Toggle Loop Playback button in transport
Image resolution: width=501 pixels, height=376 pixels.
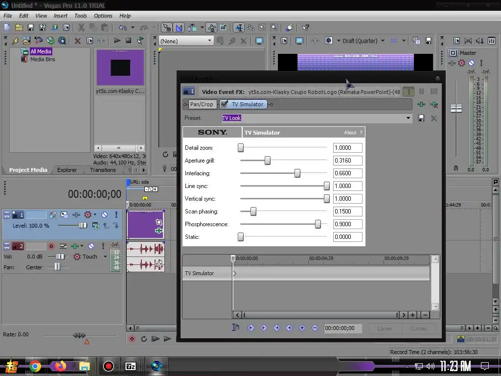pos(144,339)
